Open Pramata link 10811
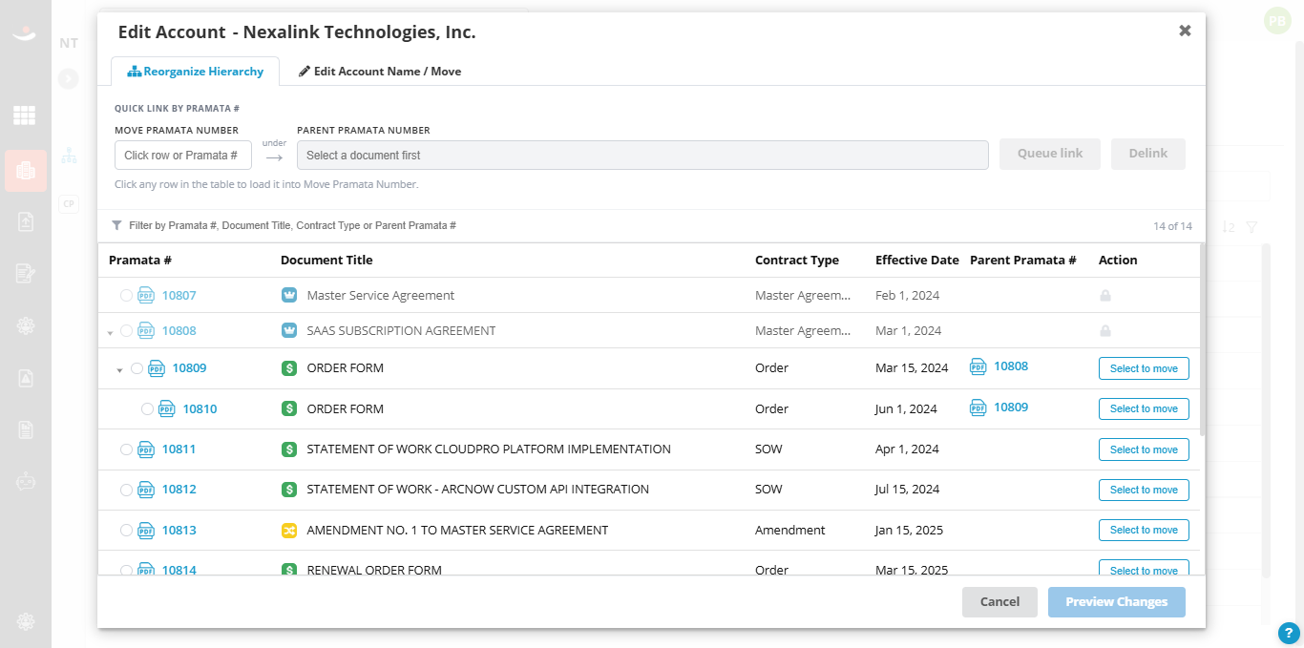 (179, 449)
